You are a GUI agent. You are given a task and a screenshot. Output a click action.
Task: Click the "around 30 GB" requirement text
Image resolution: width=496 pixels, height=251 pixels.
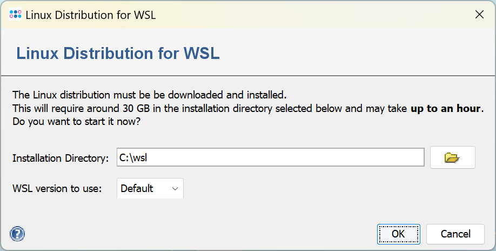pyautogui.click(x=119, y=108)
